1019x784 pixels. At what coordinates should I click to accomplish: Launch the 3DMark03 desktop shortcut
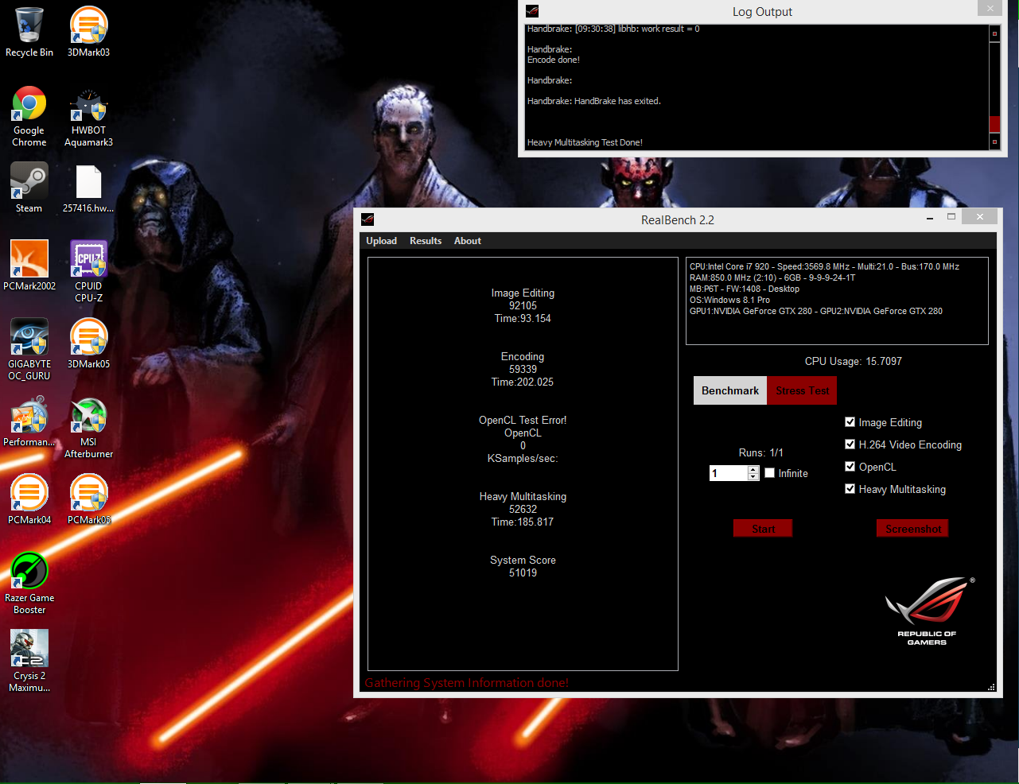[x=88, y=32]
